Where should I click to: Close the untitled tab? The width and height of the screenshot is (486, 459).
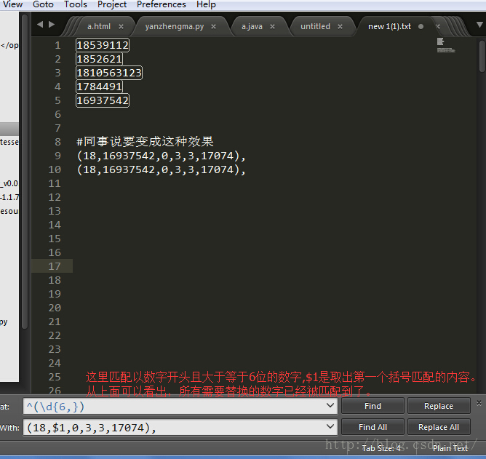point(340,27)
